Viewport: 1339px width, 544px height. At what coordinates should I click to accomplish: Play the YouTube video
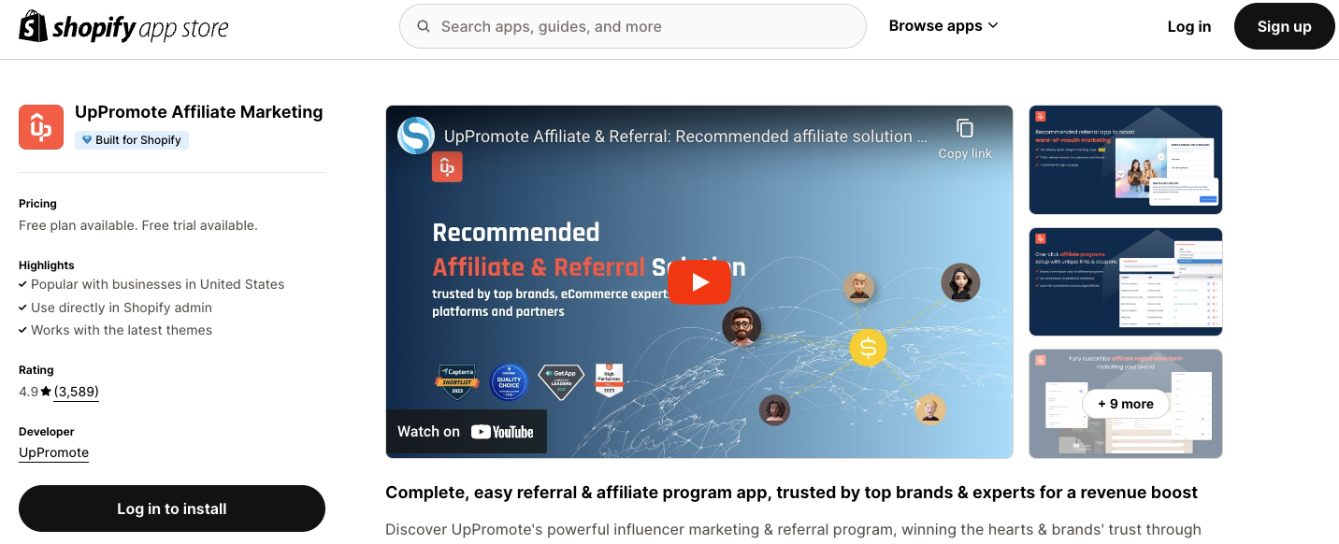[698, 282]
